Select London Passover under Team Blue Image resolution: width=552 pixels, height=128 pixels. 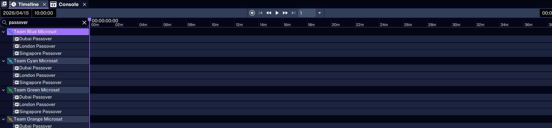click(x=51, y=46)
